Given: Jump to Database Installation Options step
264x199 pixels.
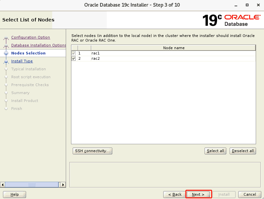Looking at the screenshot, I should coord(39,45).
